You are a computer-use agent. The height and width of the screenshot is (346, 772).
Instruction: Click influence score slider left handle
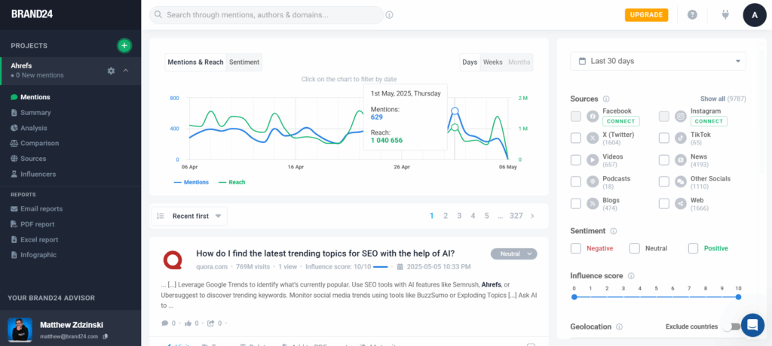coord(574,297)
